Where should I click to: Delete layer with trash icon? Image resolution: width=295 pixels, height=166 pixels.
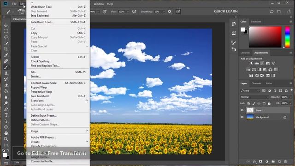tap(285, 161)
